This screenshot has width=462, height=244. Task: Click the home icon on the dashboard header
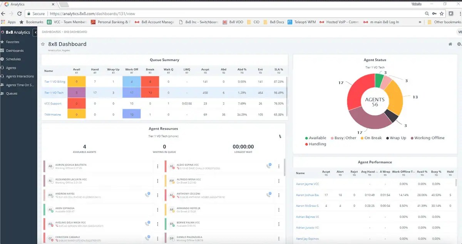tap(450, 44)
